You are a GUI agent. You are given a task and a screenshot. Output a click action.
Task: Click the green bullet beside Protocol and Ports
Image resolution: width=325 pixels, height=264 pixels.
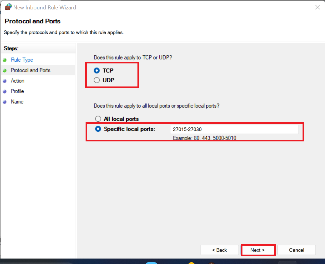[5, 70]
